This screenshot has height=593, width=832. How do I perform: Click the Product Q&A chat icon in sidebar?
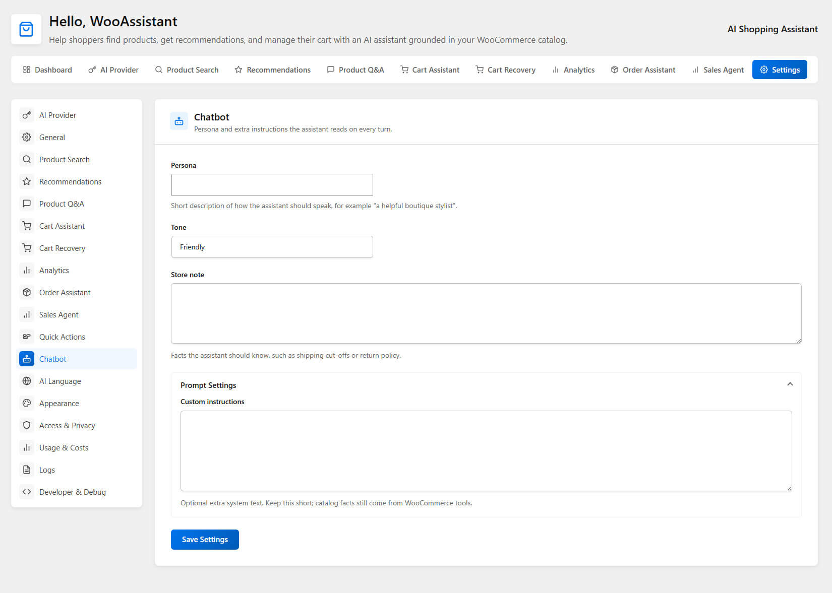(x=27, y=204)
